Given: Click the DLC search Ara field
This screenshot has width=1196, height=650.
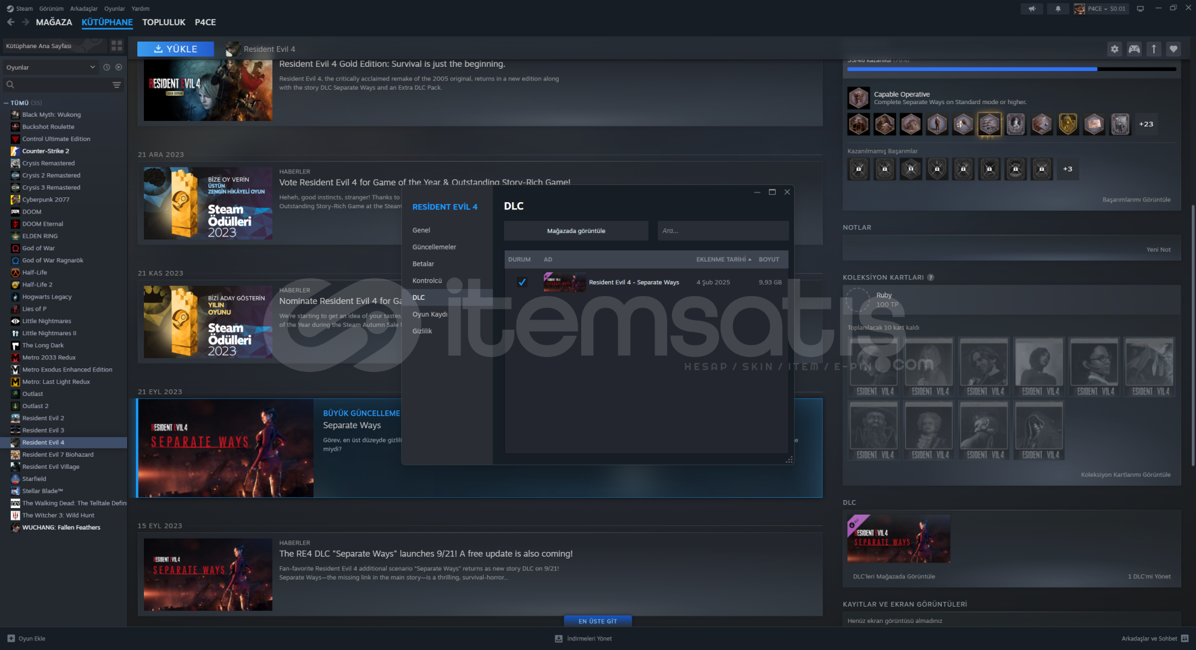Looking at the screenshot, I should tap(723, 231).
